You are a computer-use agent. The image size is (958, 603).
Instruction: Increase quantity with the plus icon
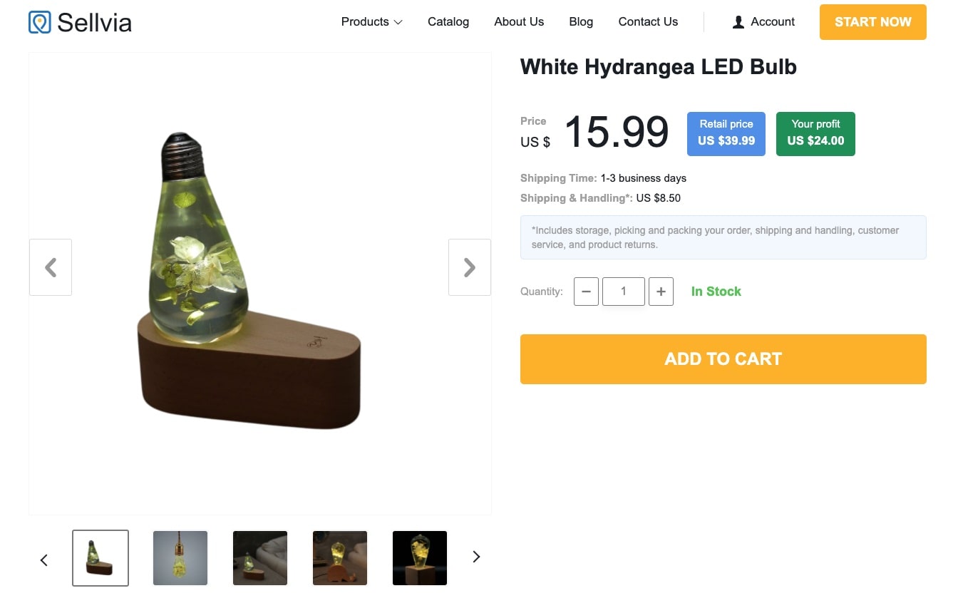click(661, 292)
